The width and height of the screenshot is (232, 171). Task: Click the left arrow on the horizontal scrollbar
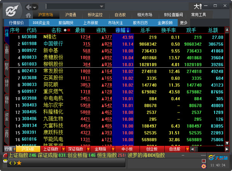192,149
